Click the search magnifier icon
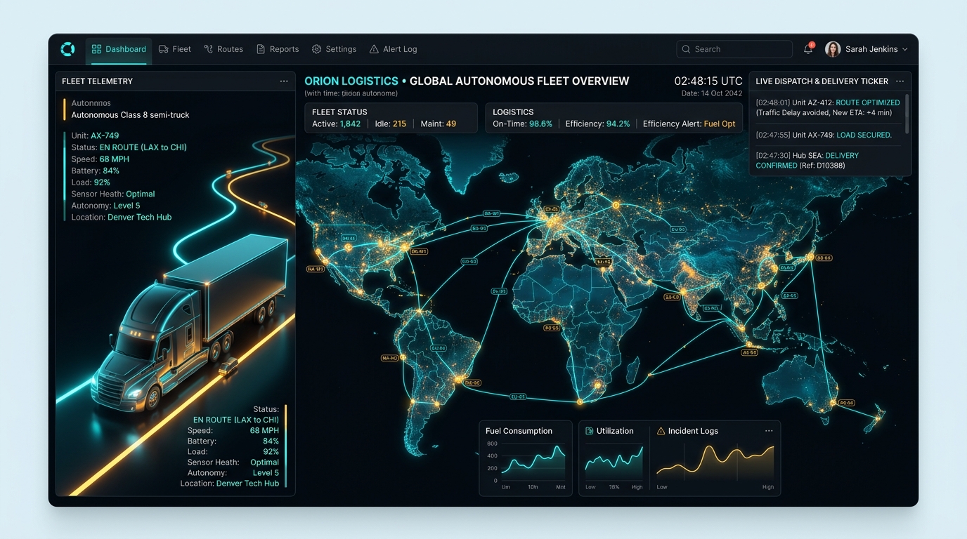This screenshot has width=967, height=539. click(x=686, y=49)
